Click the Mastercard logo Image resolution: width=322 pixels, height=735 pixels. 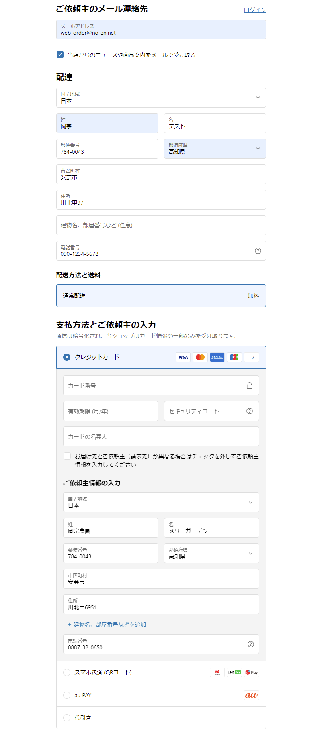coord(200,357)
